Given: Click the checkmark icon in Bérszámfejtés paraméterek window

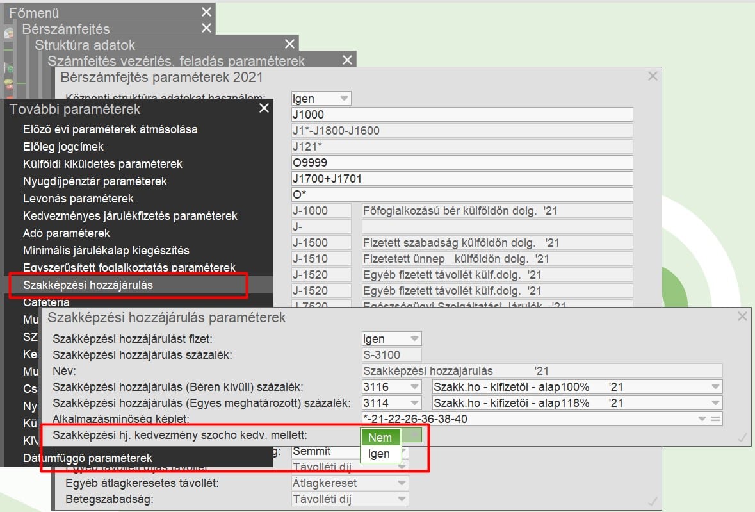Looking at the screenshot, I should [x=653, y=500].
